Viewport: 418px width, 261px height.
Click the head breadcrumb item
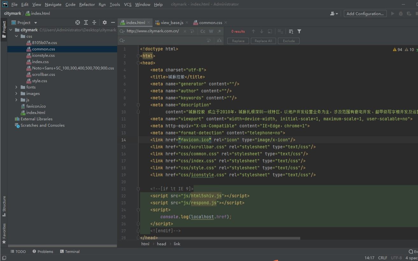pyautogui.click(x=161, y=244)
